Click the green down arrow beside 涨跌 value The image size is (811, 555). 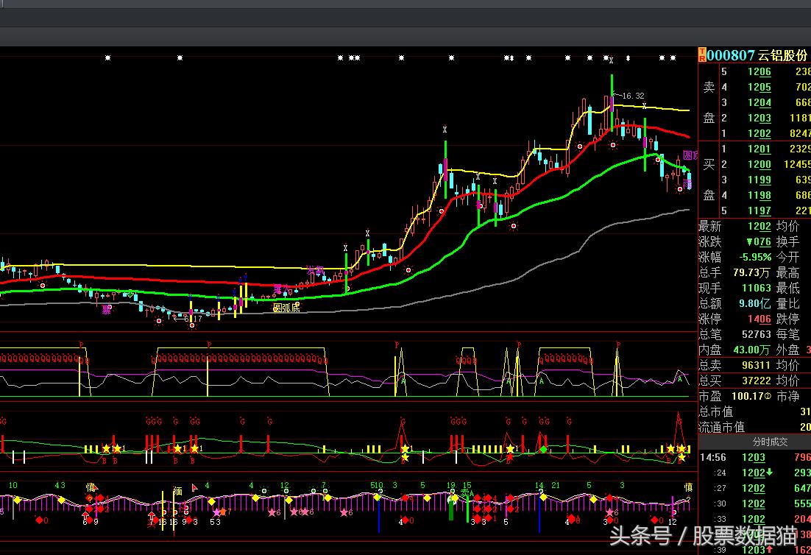pyautogui.click(x=749, y=242)
